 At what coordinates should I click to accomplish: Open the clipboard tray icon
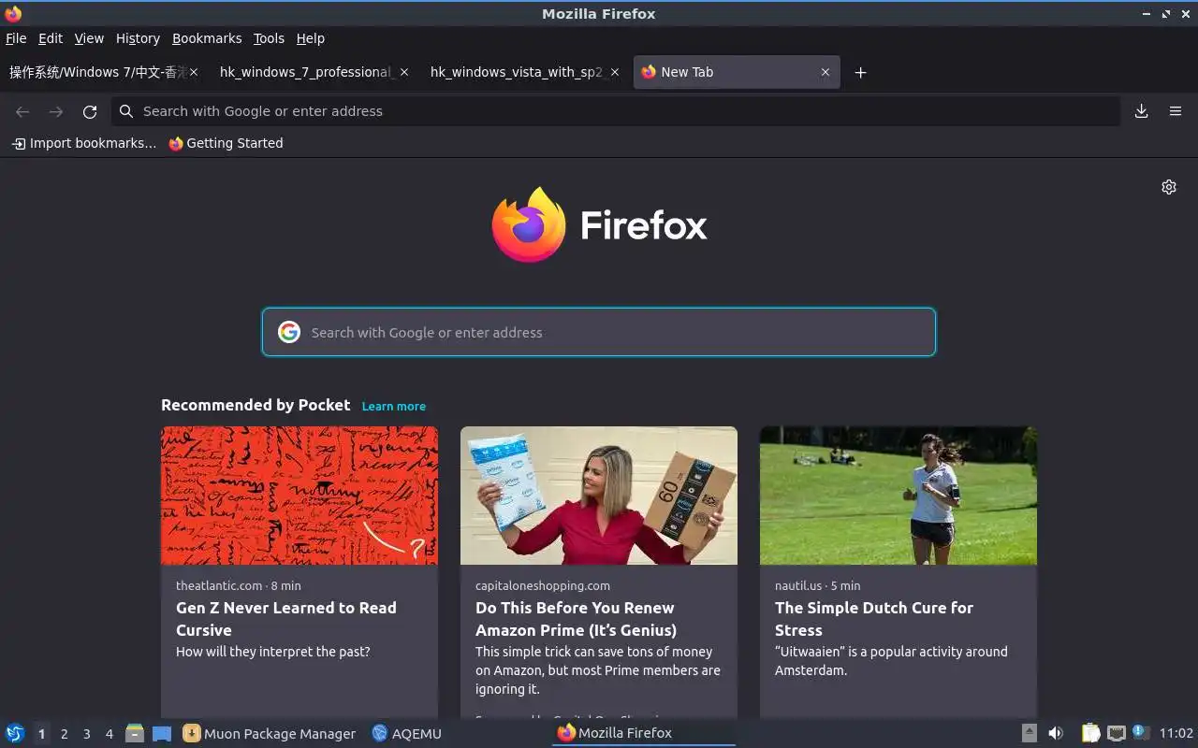point(1090,733)
